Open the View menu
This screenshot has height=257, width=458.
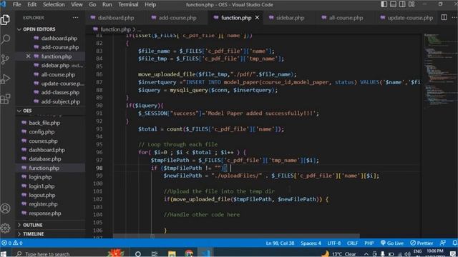point(77,4)
